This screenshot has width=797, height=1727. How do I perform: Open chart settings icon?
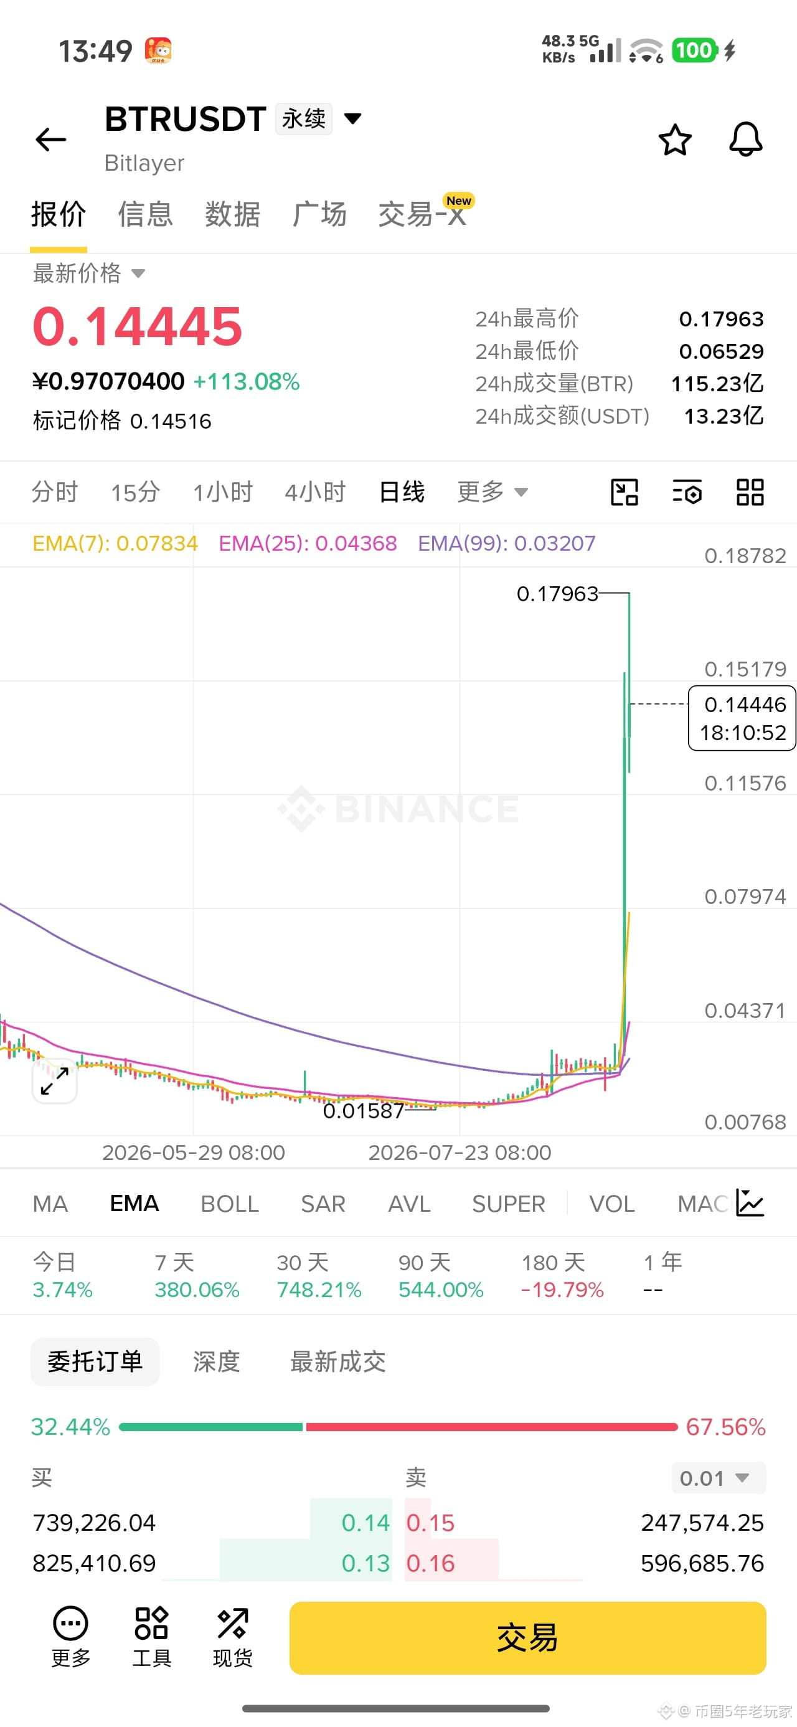pyautogui.click(x=687, y=492)
